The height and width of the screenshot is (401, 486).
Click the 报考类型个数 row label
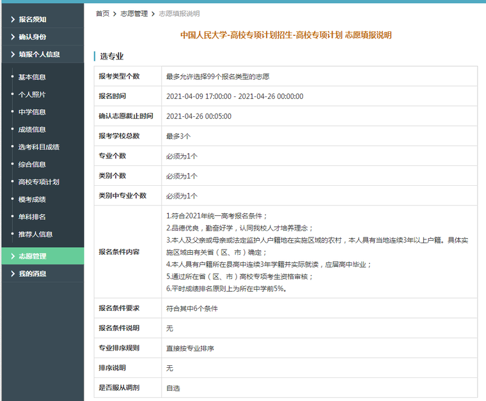(119, 76)
